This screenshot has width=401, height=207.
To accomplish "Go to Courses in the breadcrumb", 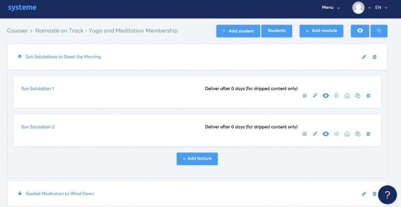I will tap(17, 31).
